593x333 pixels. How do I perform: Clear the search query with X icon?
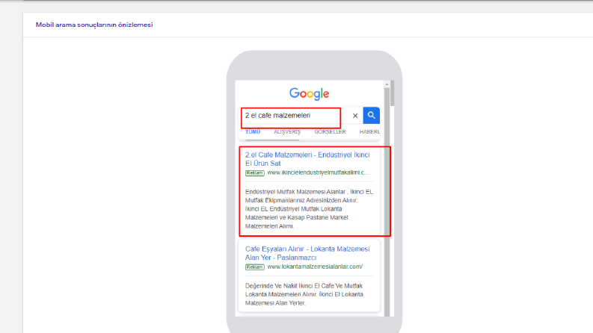(355, 116)
